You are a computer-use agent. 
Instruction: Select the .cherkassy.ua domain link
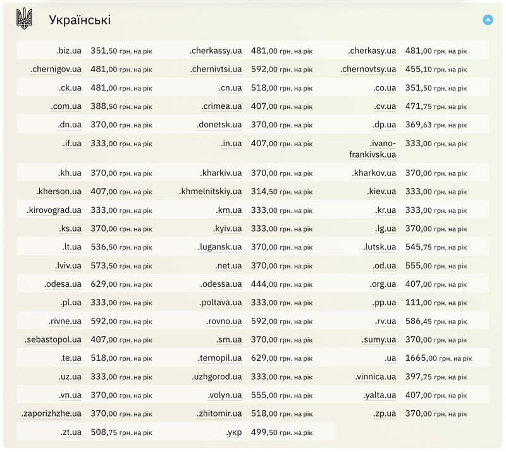click(x=216, y=51)
